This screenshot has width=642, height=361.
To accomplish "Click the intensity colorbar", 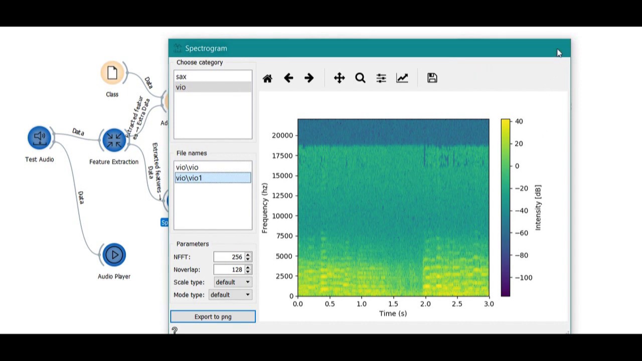I will point(506,208).
